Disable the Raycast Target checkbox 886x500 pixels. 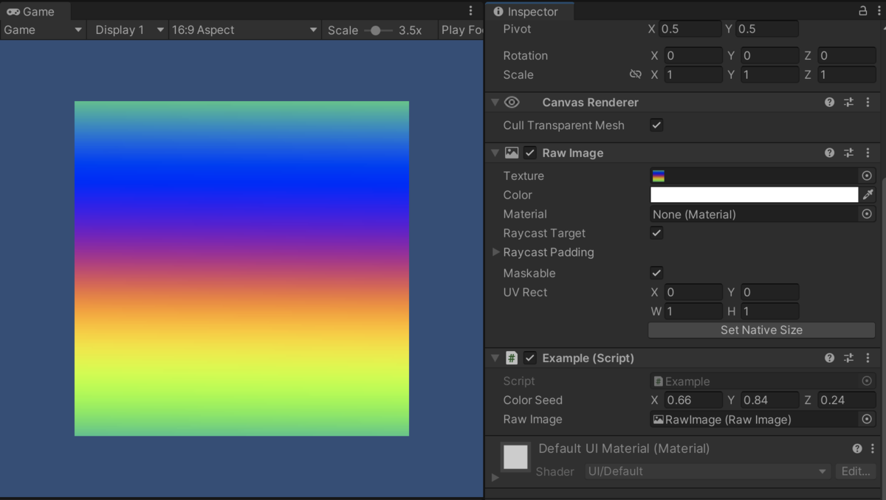[656, 233]
